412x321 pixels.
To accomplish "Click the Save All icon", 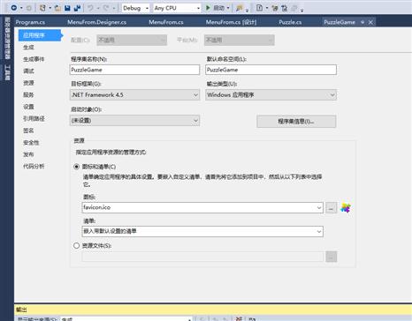I will [77, 8].
